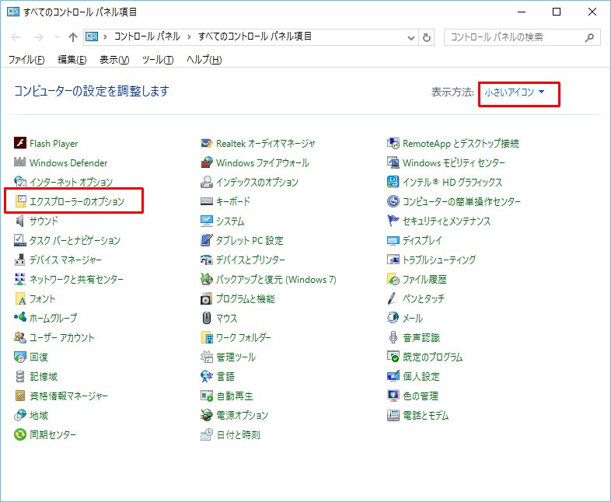Open recent locations dropdown arrow

point(57,37)
